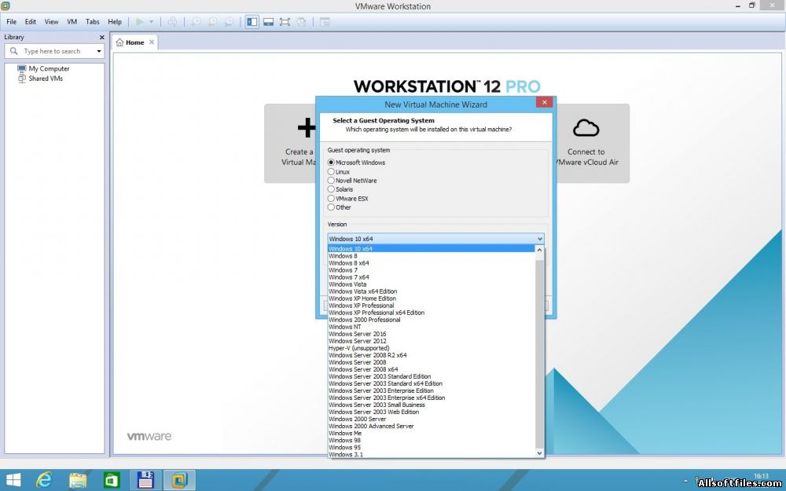
Task: Open the VM menu
Action: tap(72, 22)
